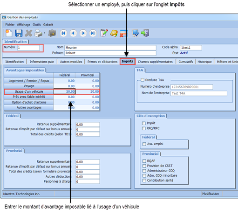The height and width of the screenshot is (211, 238).
Task: Check Adm. CCQ minoritaire
Action: pyautogui.click(x=144, y=176)
